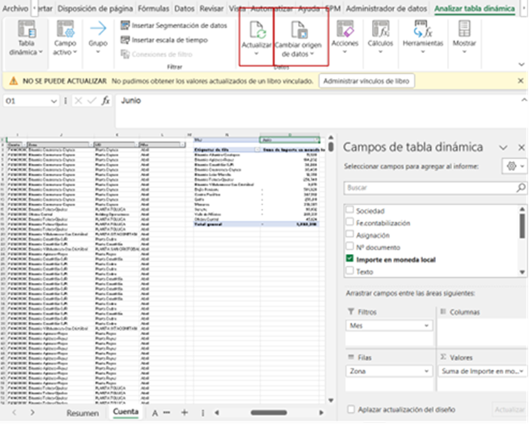530x425 pixels.
Task: Check the Sociedad field checkbox
Action: 350,211
